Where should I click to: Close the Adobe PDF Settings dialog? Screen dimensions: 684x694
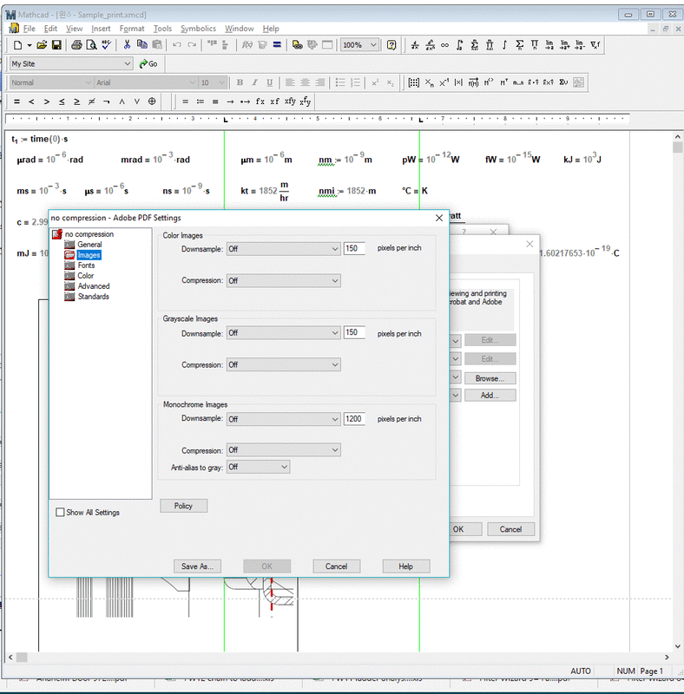(439, 218)
